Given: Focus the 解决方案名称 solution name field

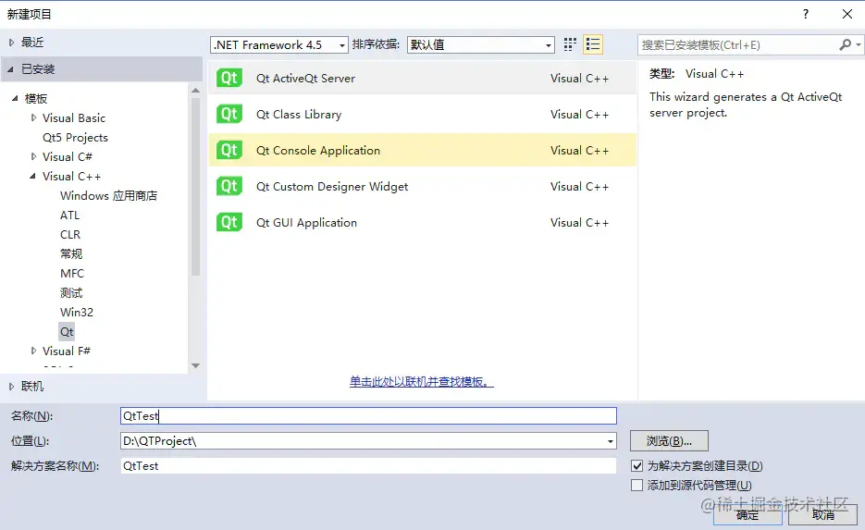Looking at the screenshot, I should 368,466.
